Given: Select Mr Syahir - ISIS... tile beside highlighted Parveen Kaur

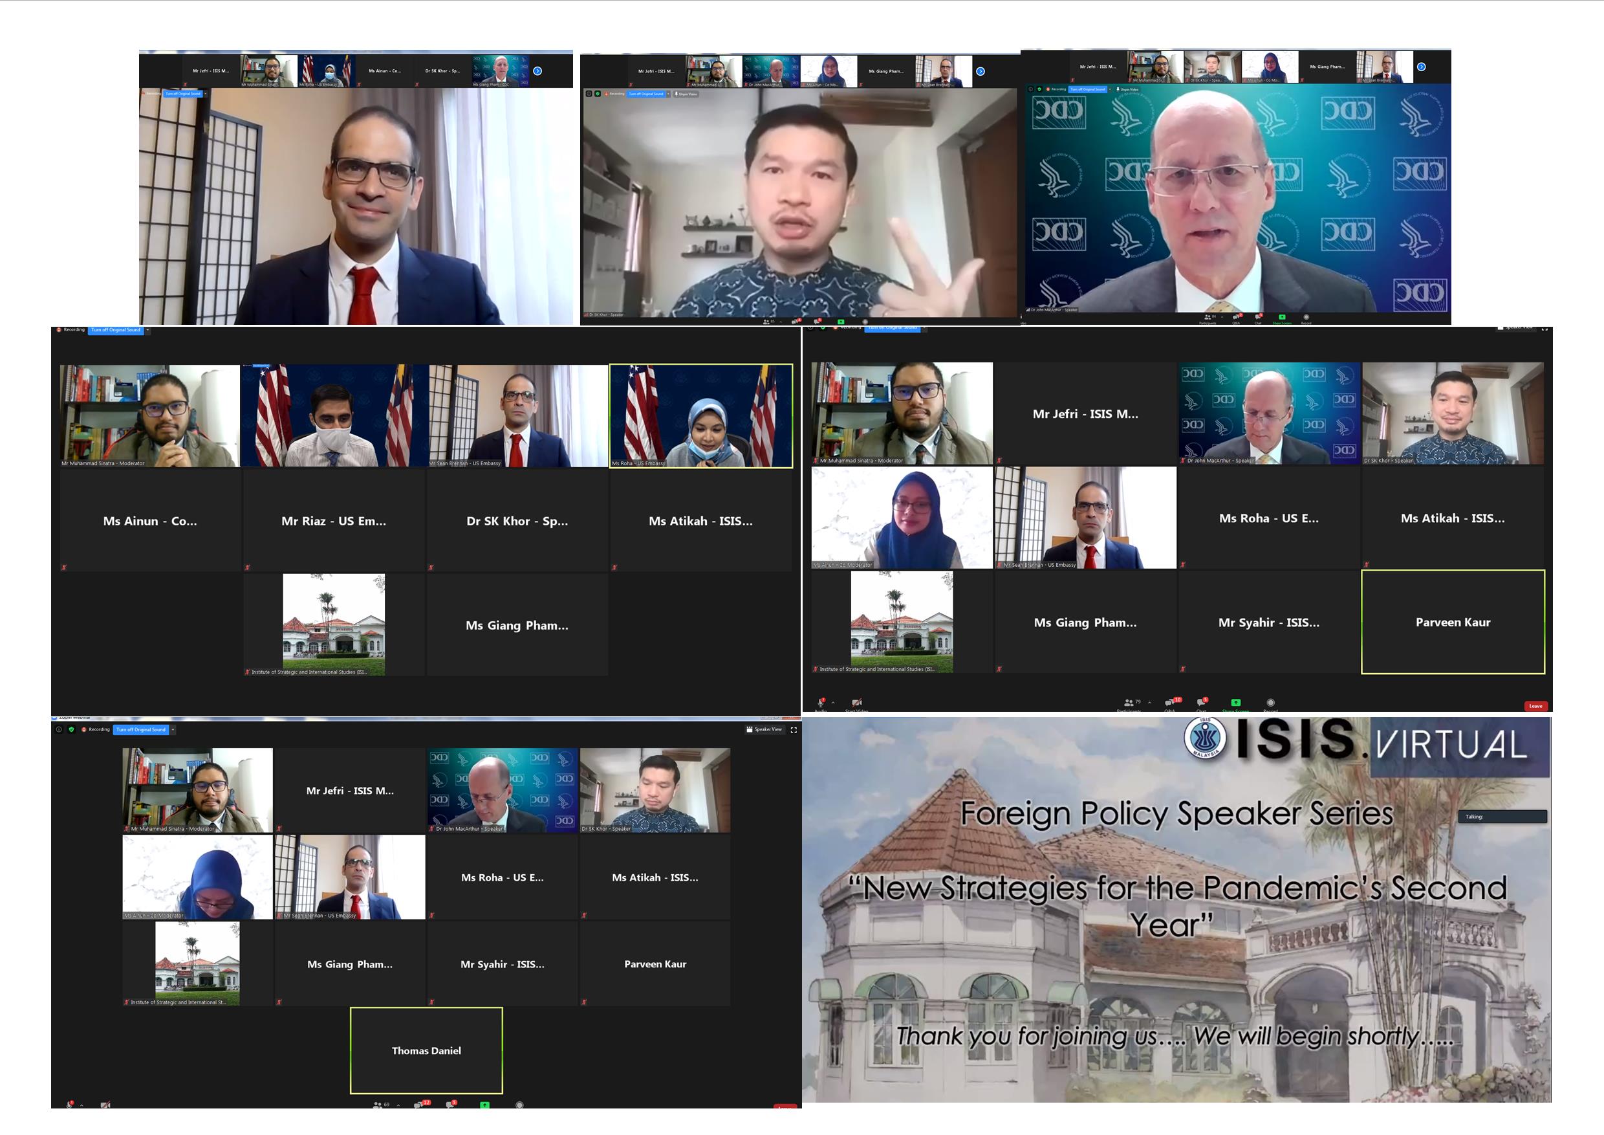Looking at the screenshot, I should [x=1269, y=622].
